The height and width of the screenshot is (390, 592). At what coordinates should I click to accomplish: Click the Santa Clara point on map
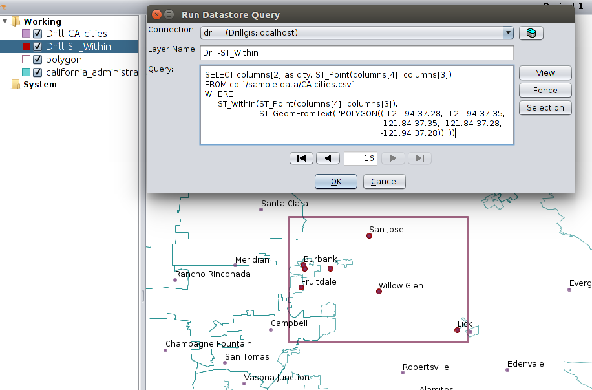[261, 210]
